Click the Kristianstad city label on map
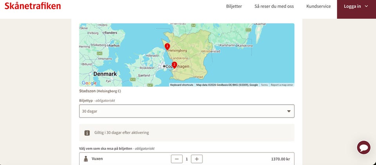The image size is (376, 165). pos(212,51)
